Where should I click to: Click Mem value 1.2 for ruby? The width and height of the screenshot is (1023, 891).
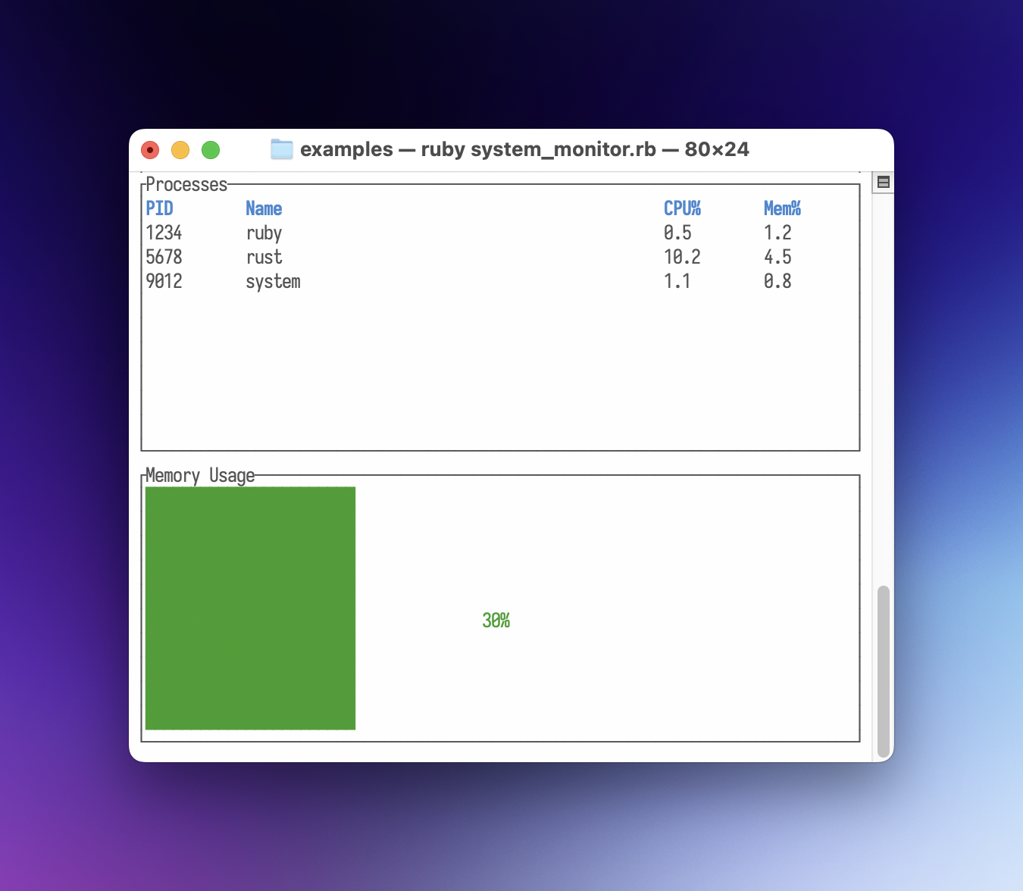(x=777, y=233)
